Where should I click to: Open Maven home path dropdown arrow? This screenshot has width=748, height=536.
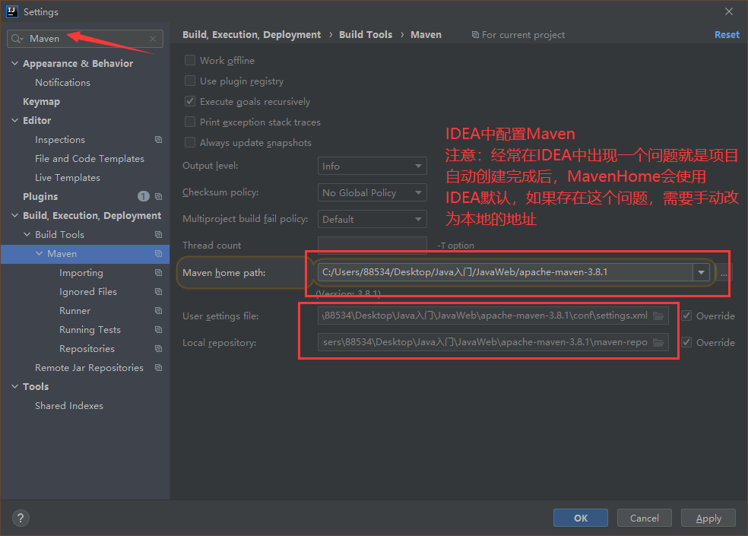(701, 272)
